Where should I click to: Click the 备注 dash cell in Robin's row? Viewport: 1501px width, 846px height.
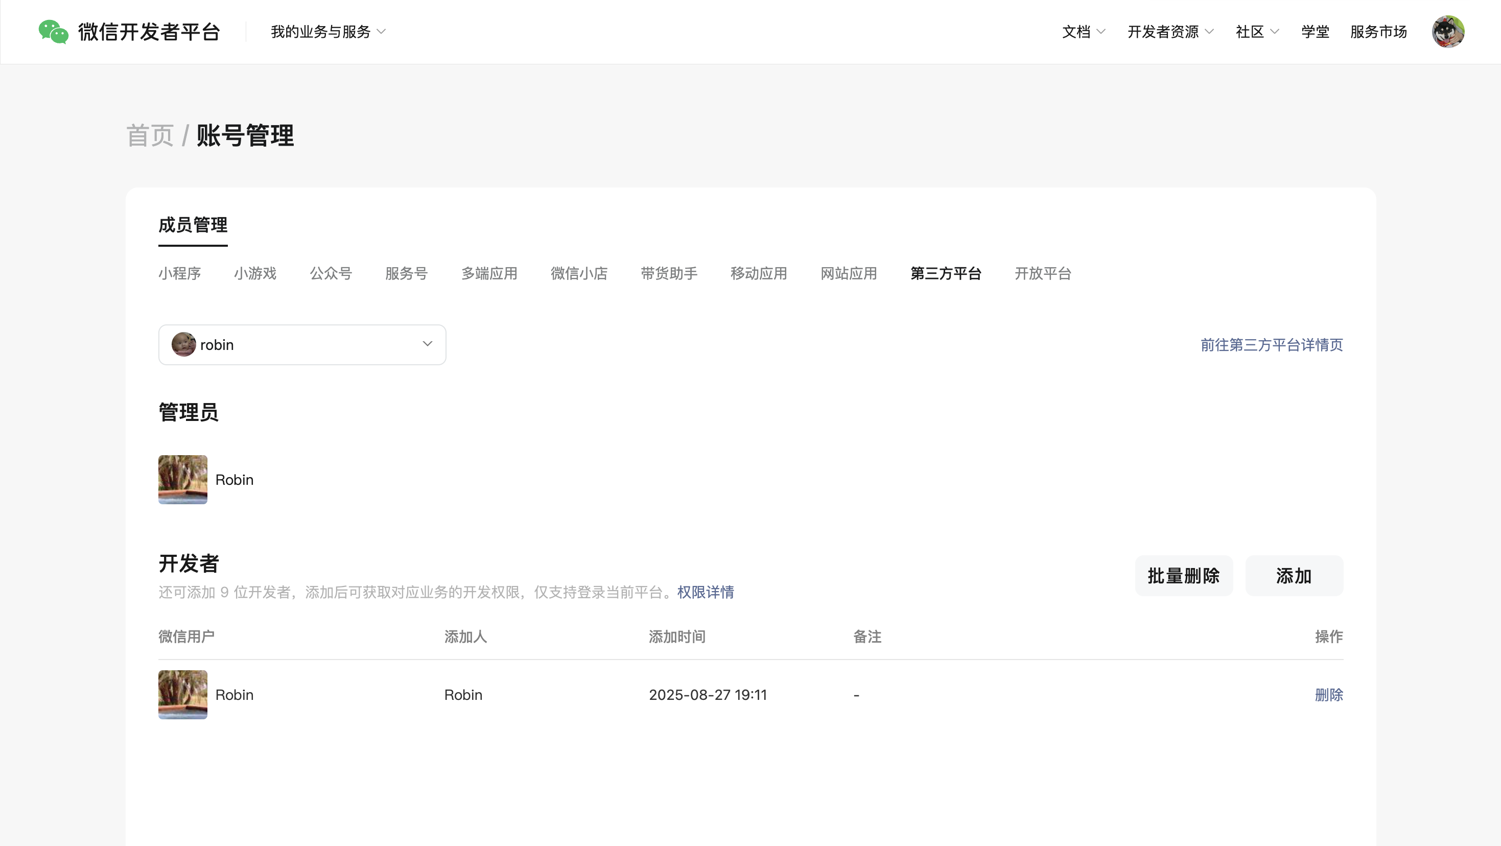[x=856, y=695]
